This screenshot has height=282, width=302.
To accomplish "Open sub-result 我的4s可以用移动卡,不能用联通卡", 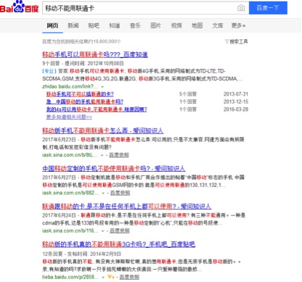I will pos(97,109).
